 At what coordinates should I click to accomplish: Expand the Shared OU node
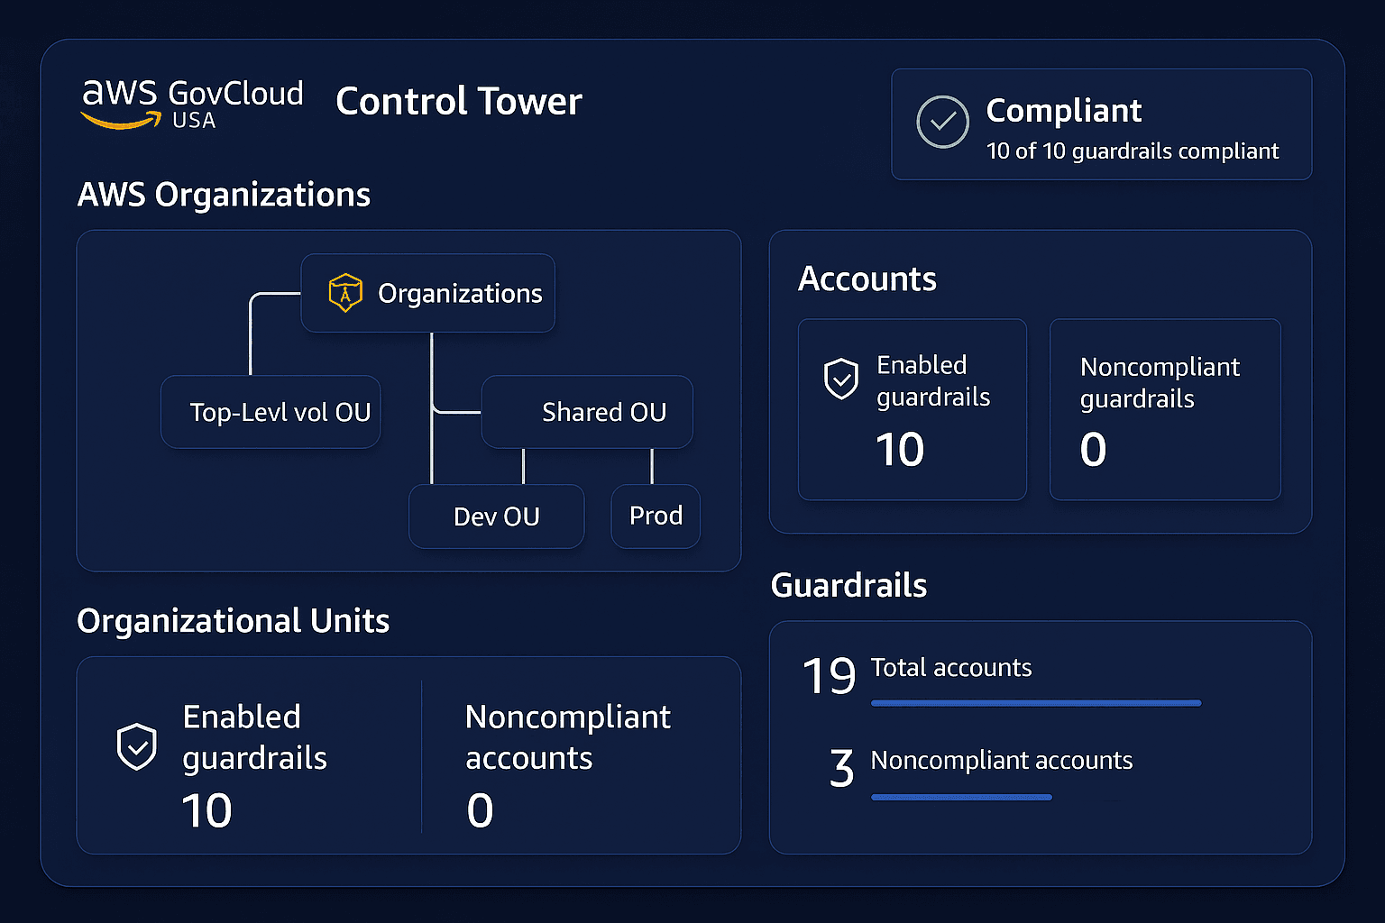point(586,412)
